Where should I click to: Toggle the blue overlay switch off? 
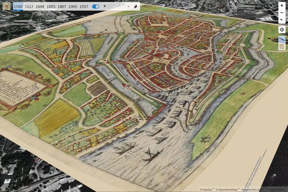point(96,6)
